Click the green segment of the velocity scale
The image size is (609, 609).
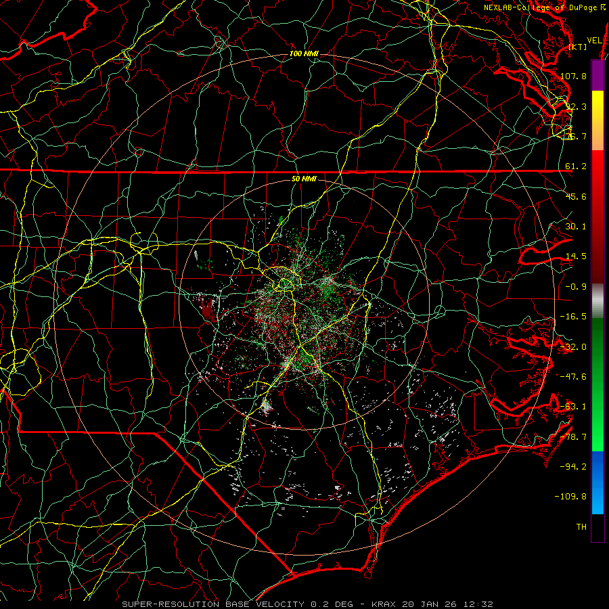click(x=597, y=384)
